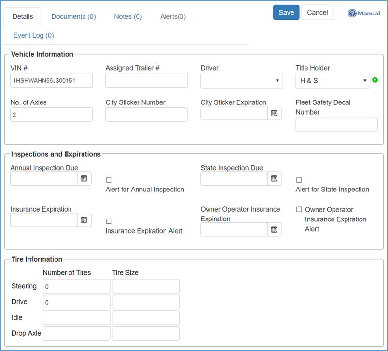This screenshot has height=351, width=388.
Task: Expand the Driver dropdown
Action: point(241,81)
